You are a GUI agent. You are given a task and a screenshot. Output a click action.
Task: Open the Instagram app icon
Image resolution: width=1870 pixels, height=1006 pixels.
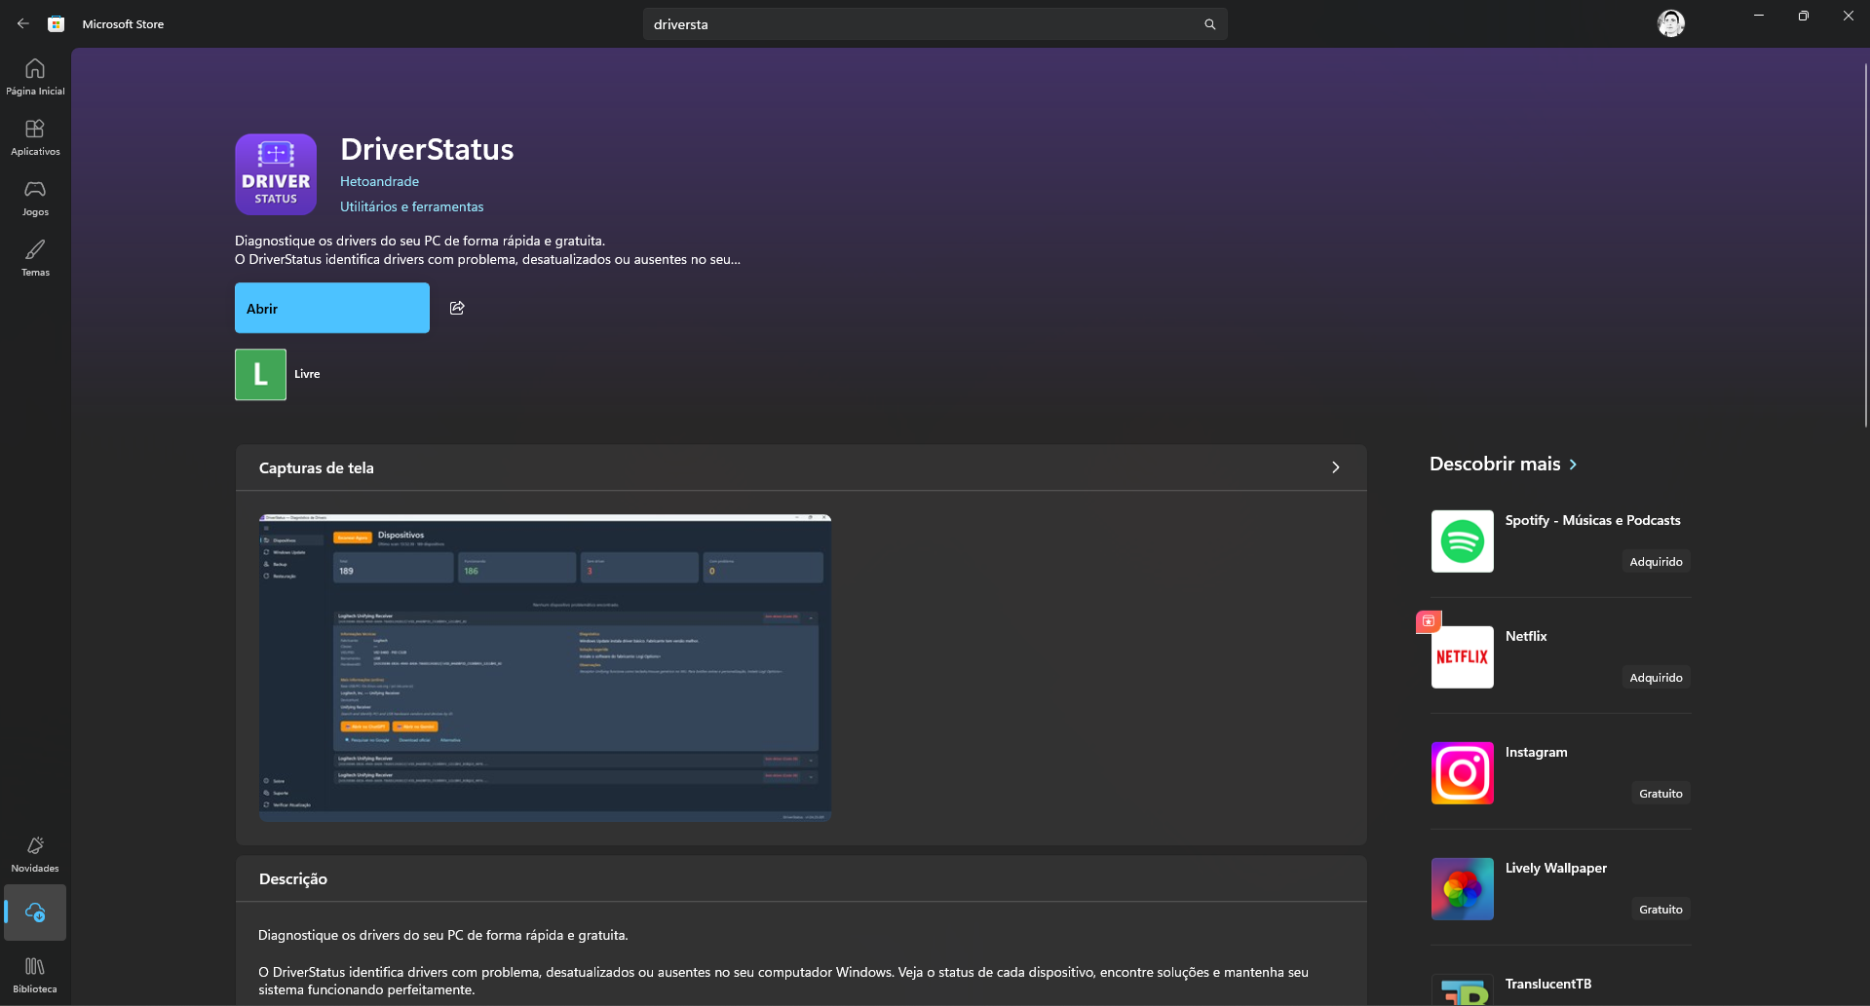click(1462, 773)
